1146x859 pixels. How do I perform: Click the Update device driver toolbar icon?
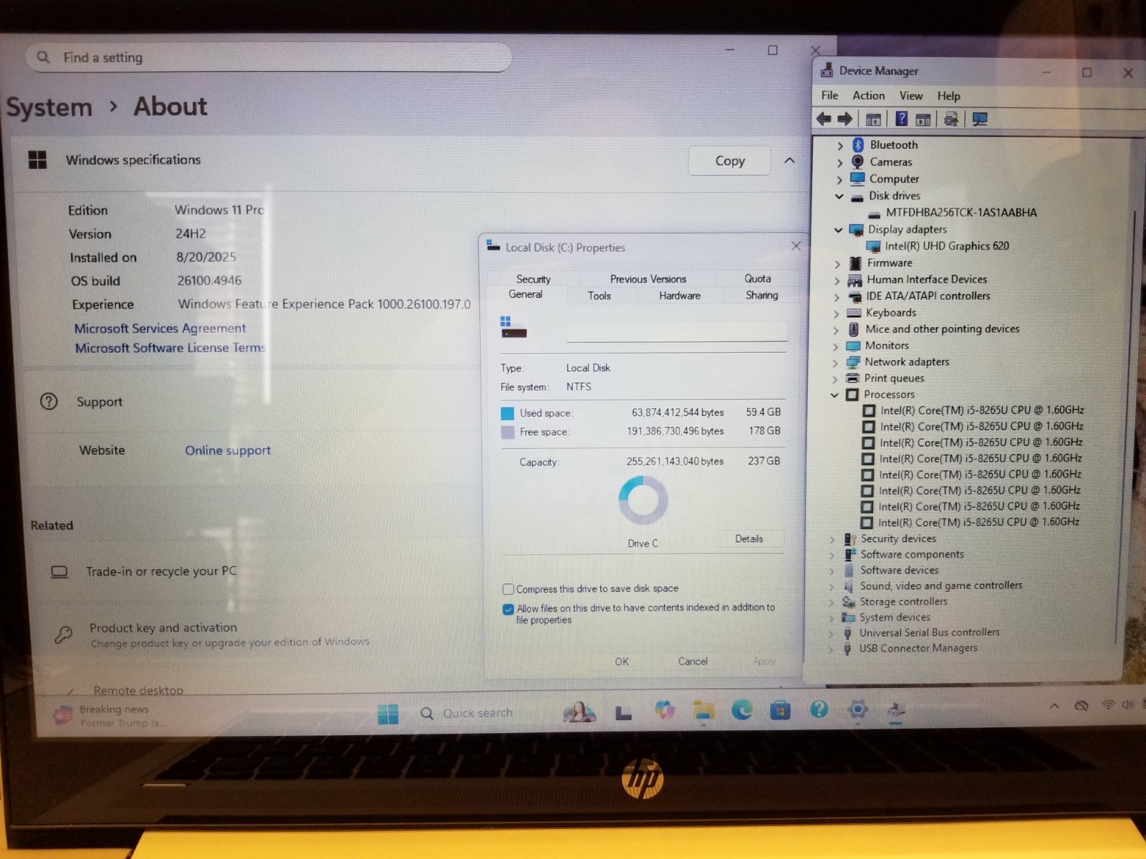pos(951,119)
